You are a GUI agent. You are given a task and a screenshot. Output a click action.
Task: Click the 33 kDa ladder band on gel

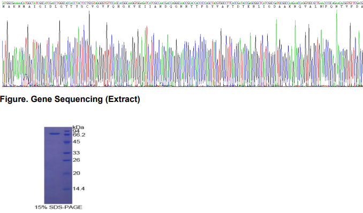pos(67,153)
